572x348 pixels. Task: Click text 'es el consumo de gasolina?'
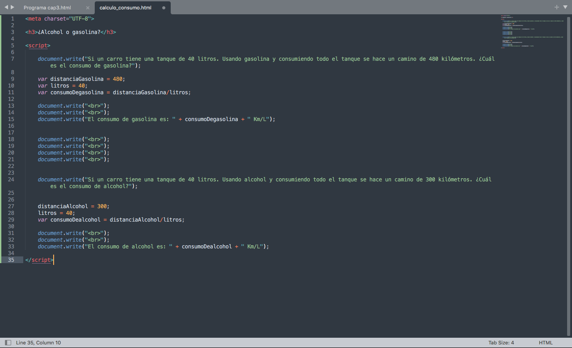(91, 66)
